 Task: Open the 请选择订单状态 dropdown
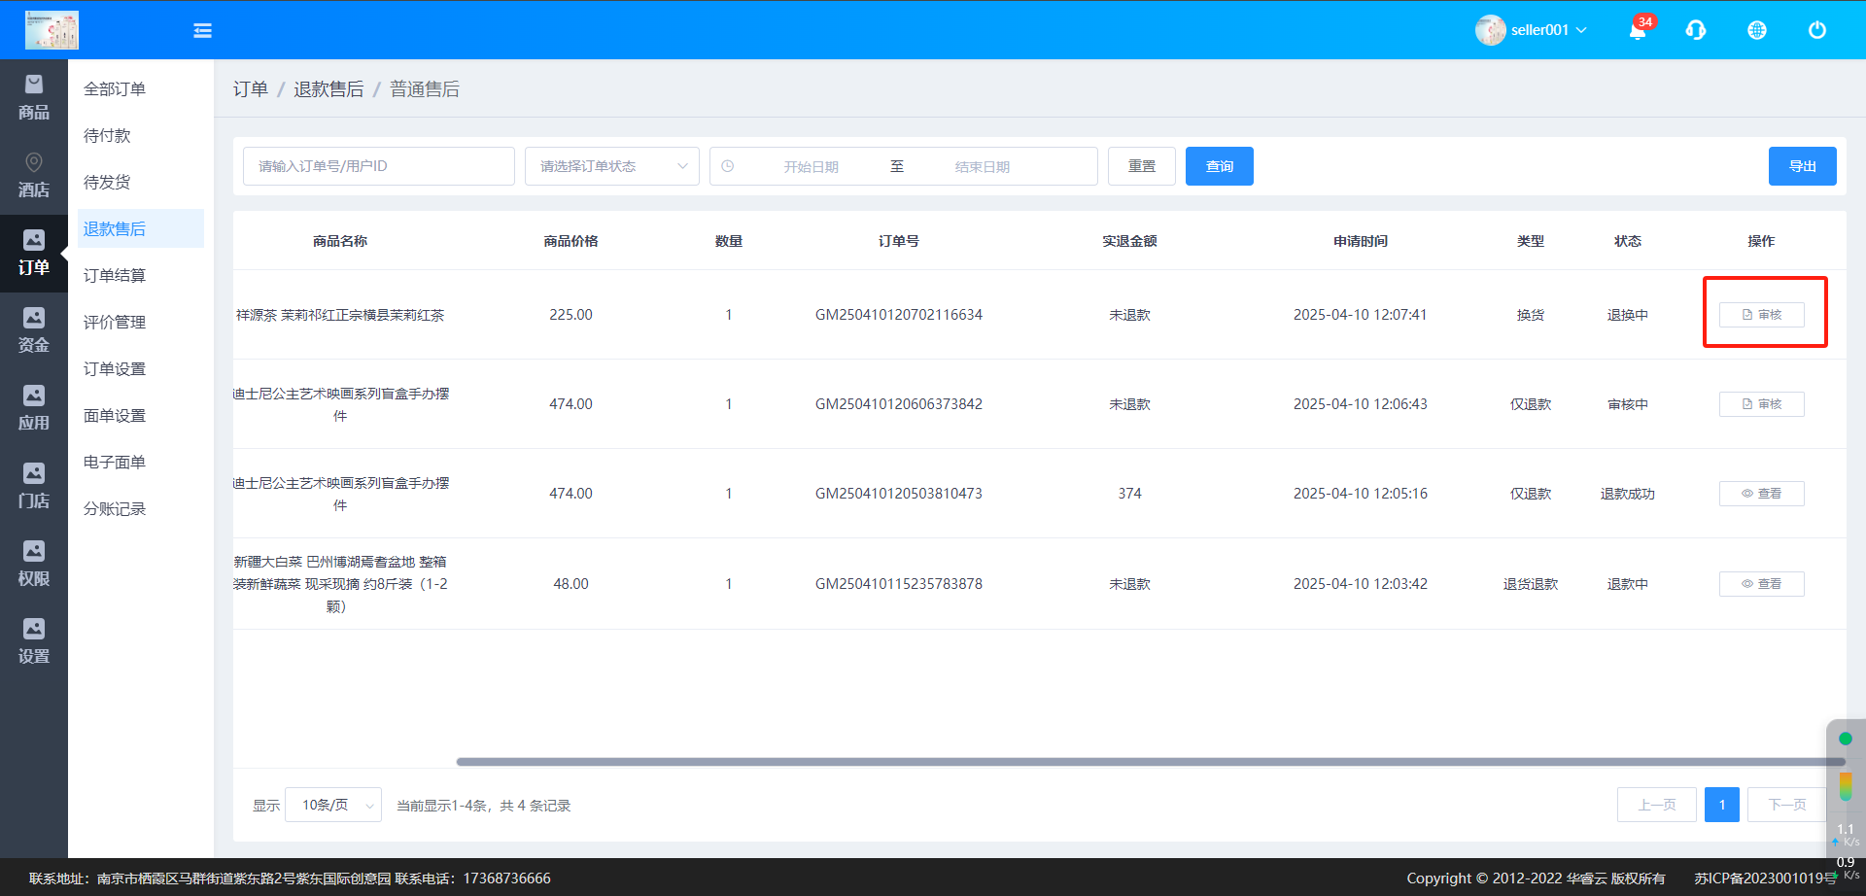[x=612, y=166]
